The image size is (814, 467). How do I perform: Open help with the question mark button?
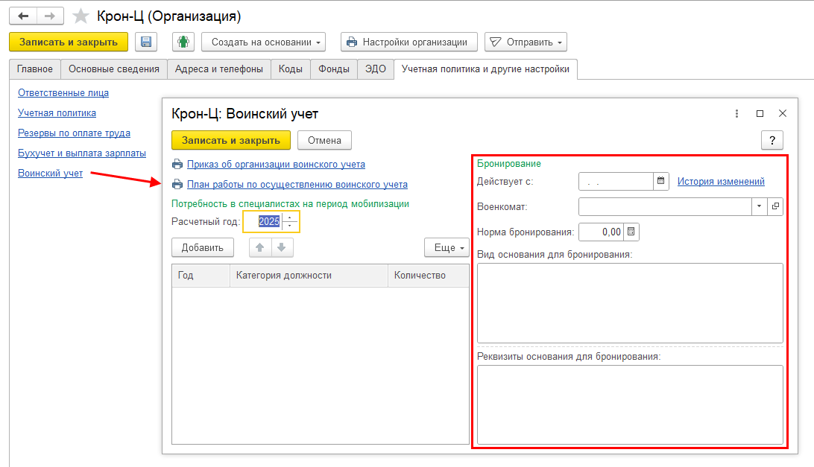(x=772, y=140)
